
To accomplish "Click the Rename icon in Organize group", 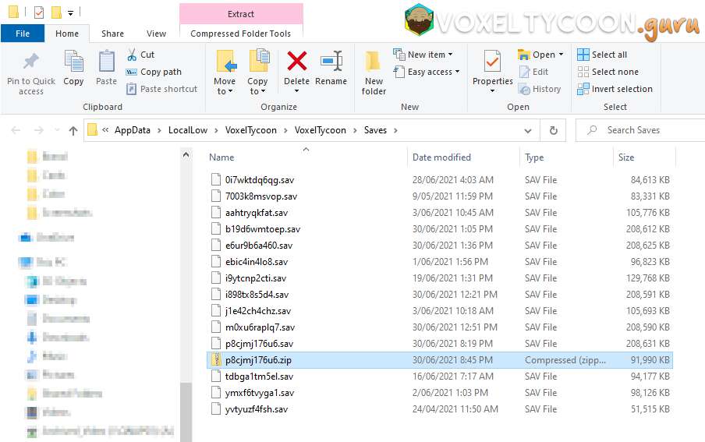I will [331, 62].
